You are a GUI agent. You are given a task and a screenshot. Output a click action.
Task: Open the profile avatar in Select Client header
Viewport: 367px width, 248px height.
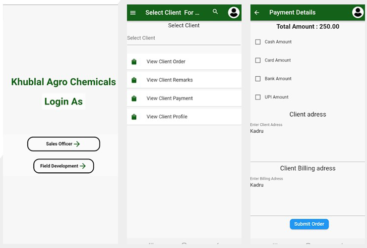(x=234, y=12)
